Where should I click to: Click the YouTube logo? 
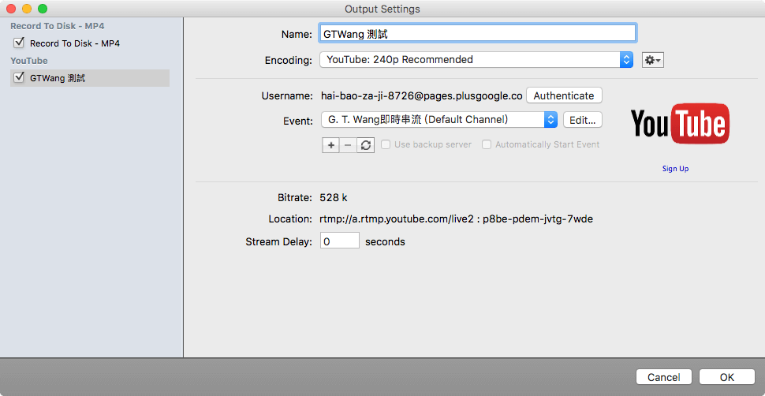pos(679,125)
